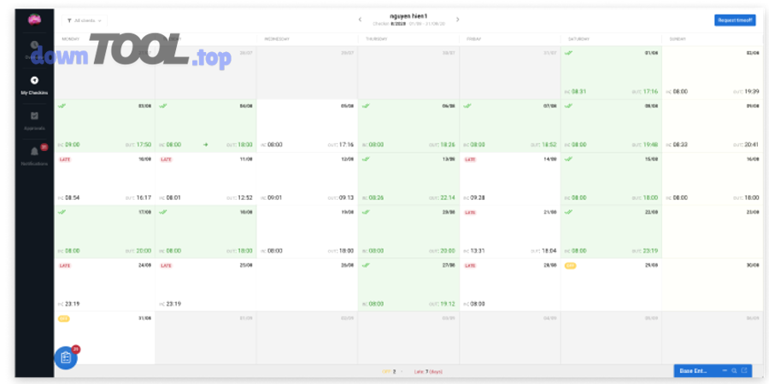Viewport: 769px width, 384px height.
Task: Open the All clients filter dropdown
Action: click(84, 20)
